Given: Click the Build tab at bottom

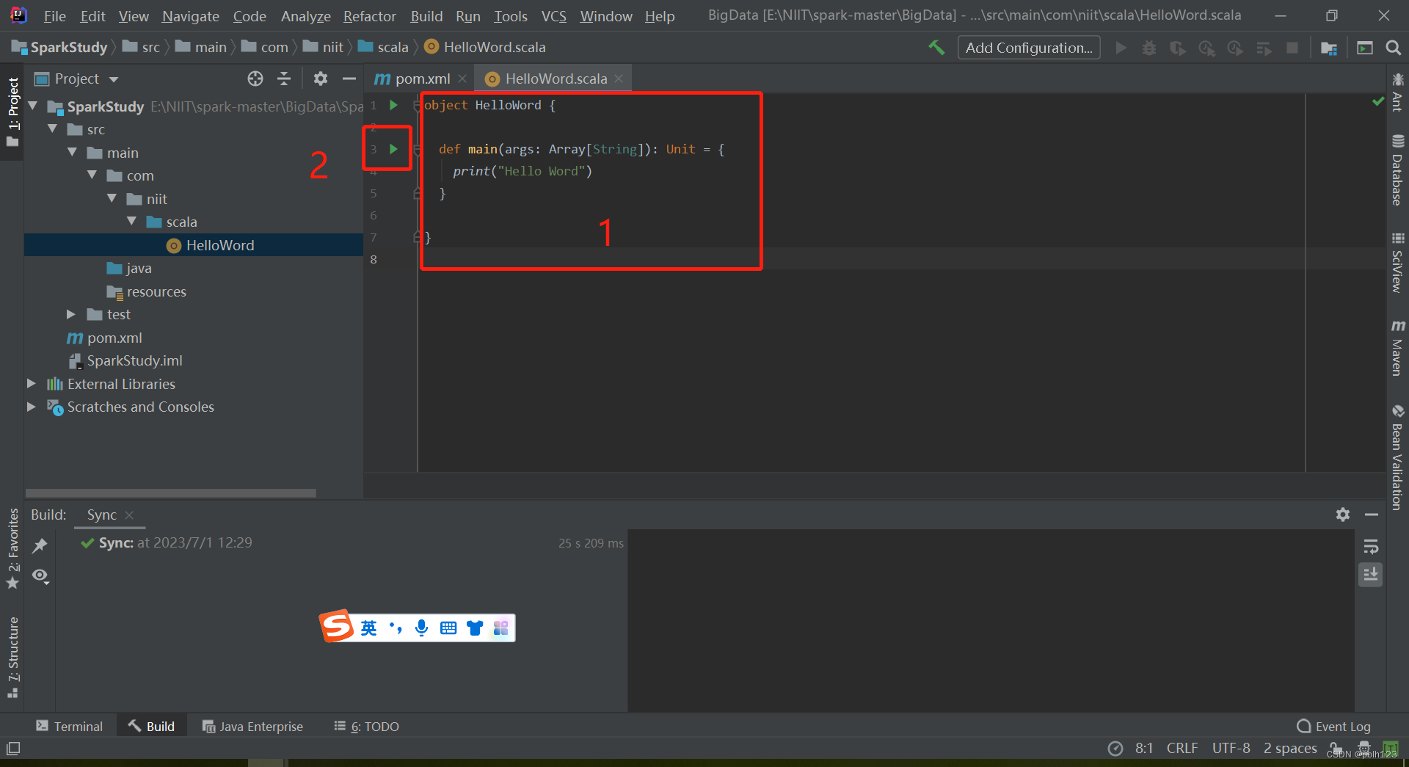Looking at the screenshot, I should (152, 726).
